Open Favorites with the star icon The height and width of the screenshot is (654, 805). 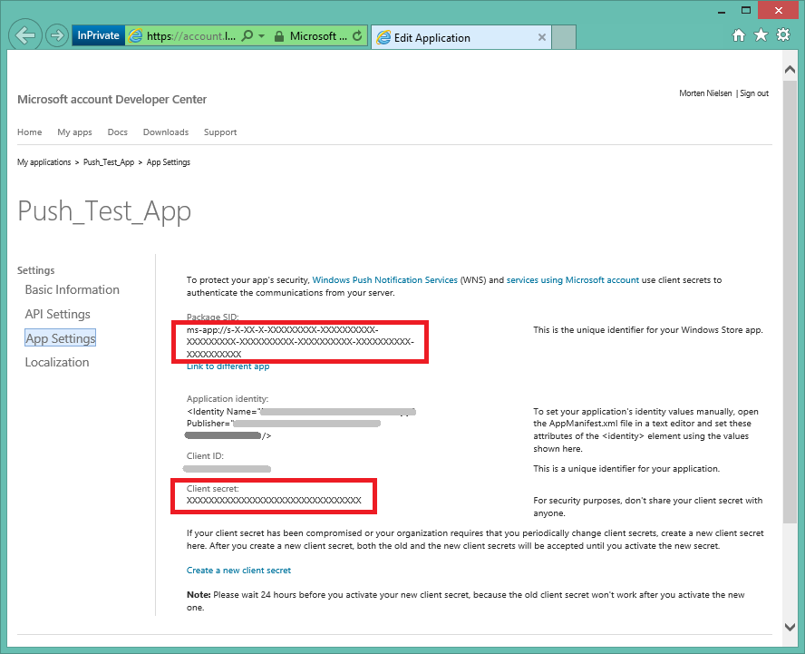click(761, 35)
